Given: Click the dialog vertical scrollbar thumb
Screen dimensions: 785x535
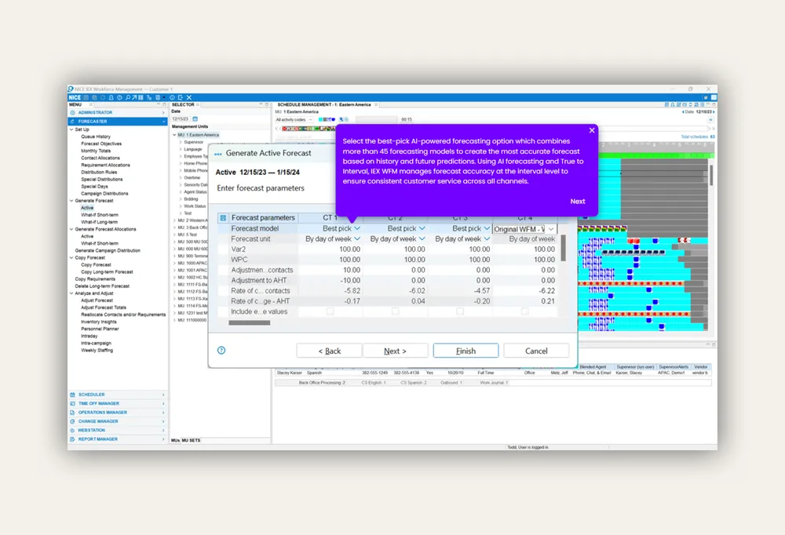Looking at the screenshot, I should pyautogui.click(x=563, y=248).
